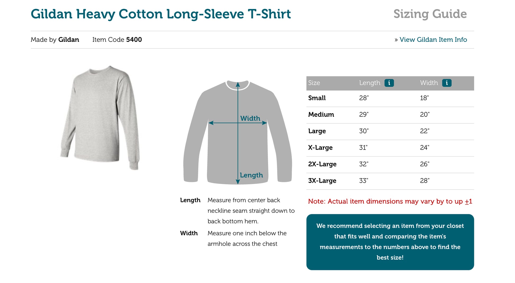Select the Large size row
The image size is (515, 283).
[x=390, y=131]
